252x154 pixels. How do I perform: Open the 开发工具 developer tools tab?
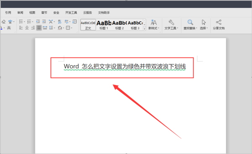point(71,13)
